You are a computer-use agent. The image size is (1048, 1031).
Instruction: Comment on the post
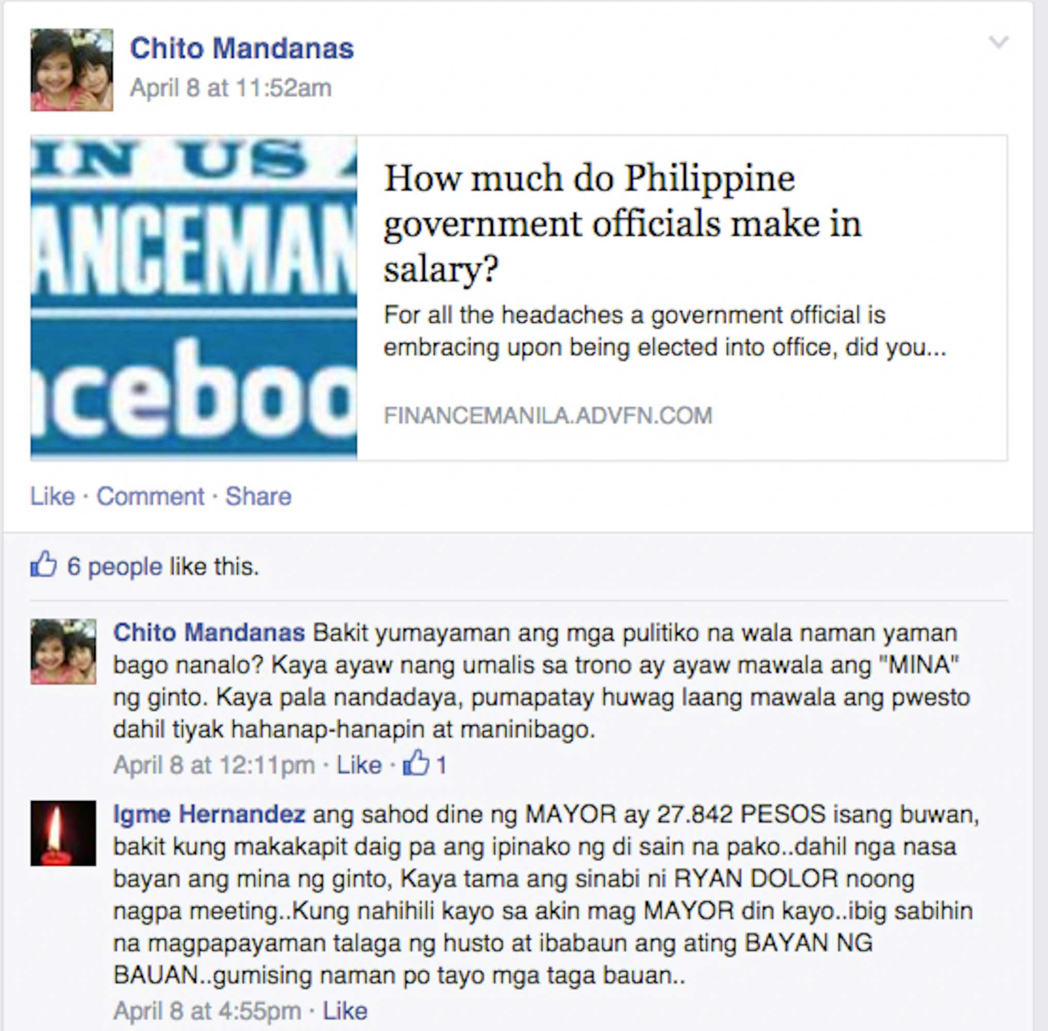click(150, 496)
